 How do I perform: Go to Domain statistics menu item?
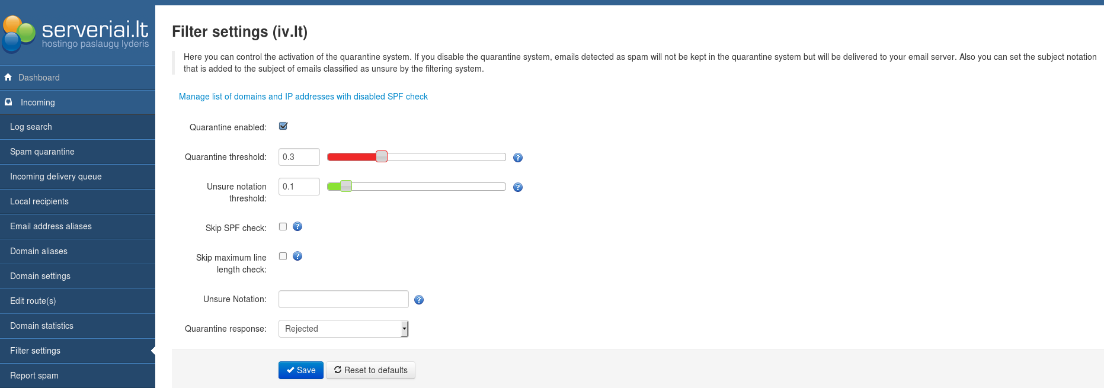(41, 326)
